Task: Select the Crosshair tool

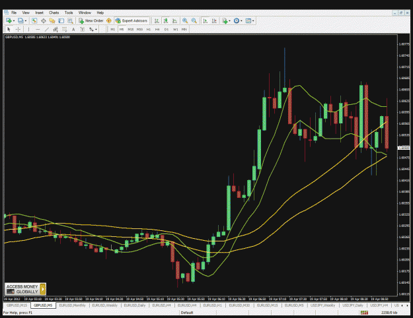Action: click(18, 30)
